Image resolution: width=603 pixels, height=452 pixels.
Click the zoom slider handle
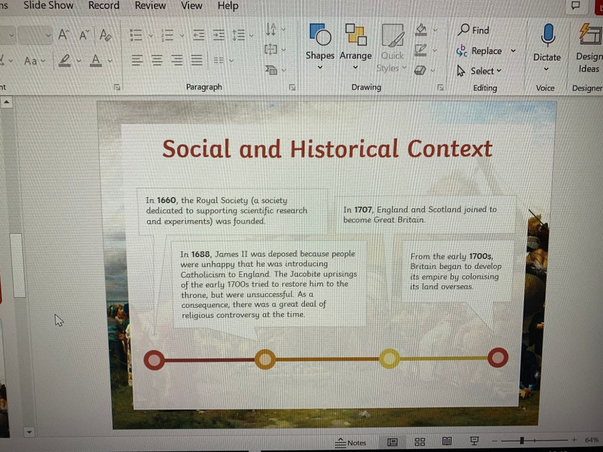[x=522, y=440]
